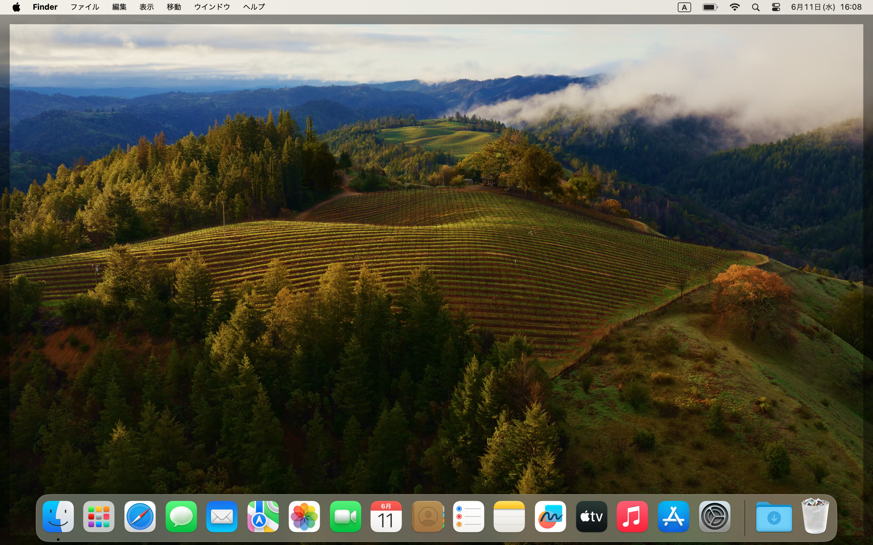Open the Mail app in Dock
This screenshot has width=873, height=545.
coord(222,517)
